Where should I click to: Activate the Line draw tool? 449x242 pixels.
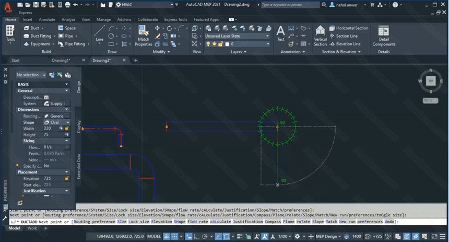pyautogui.click(x=99, y=33)
